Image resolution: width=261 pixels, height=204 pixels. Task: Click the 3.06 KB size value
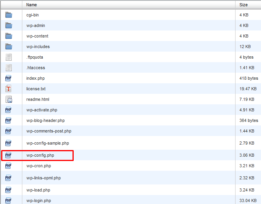pos(247,155)
